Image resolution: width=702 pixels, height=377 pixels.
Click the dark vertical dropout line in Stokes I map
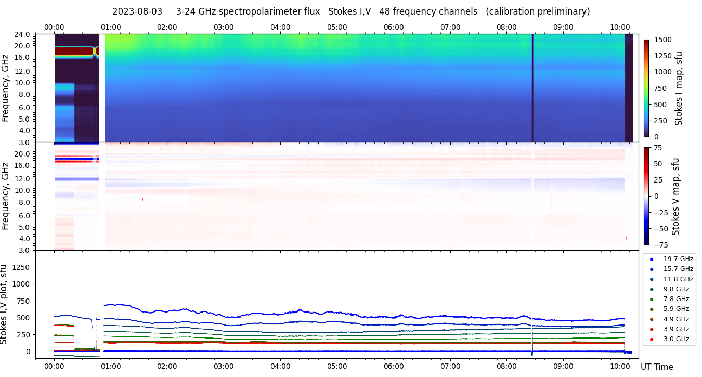532,88
